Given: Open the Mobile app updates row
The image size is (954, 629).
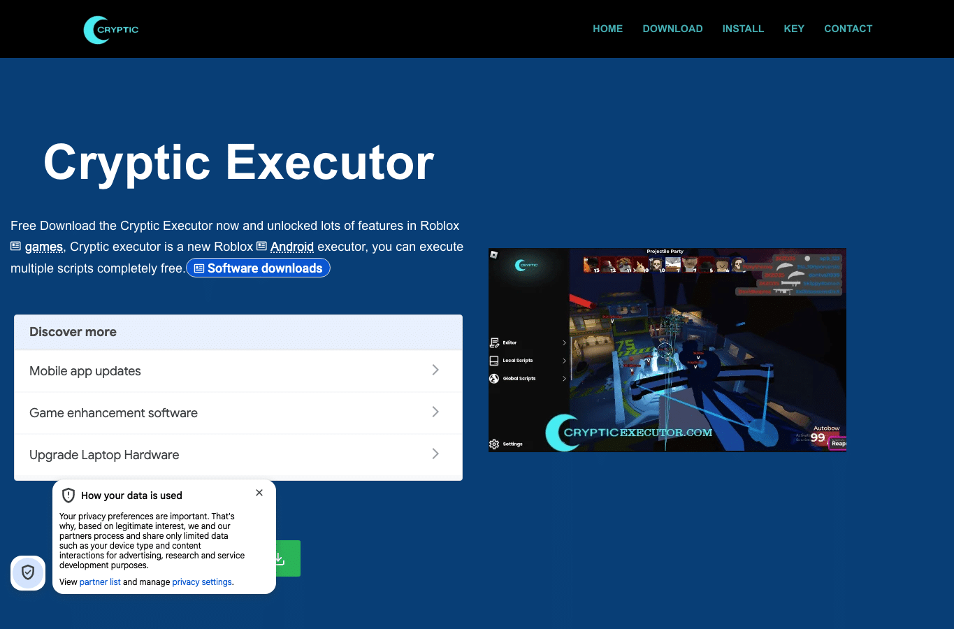Looking at the screenshot, I should click(238, 371).
